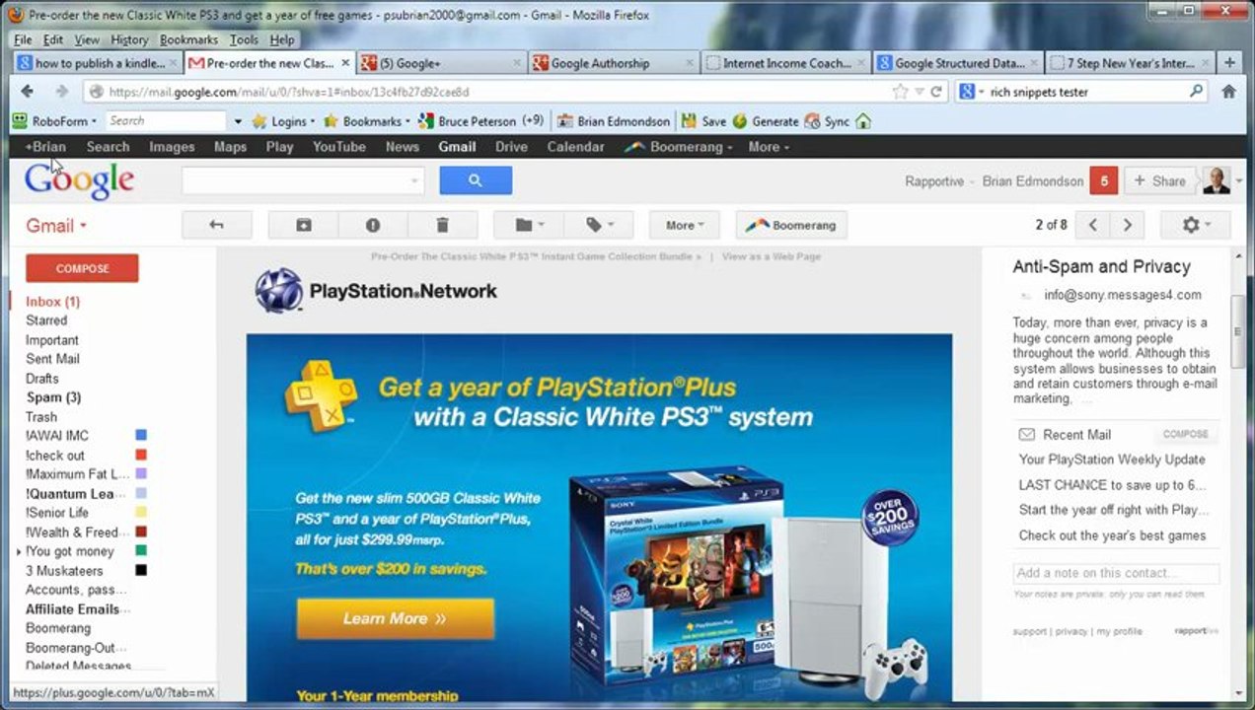Open the Tools menu
1255x710 pixels.
pos(244,40)
